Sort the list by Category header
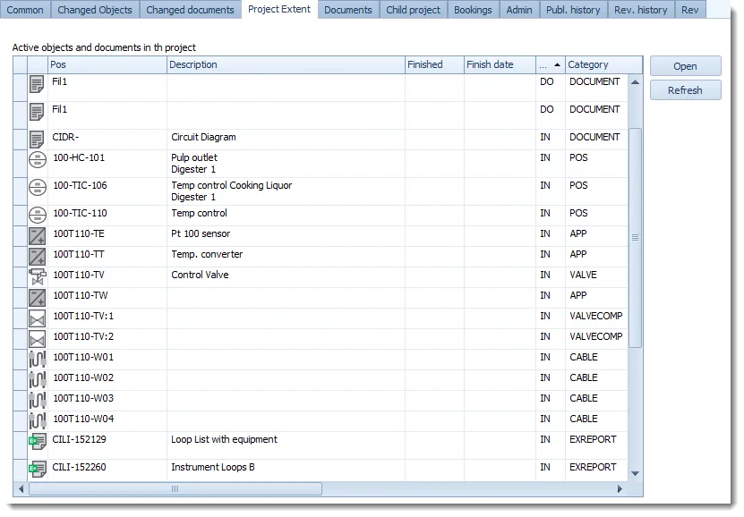Image resolution: width=744 pixels, height=517 pixels. tap(604, 65)
